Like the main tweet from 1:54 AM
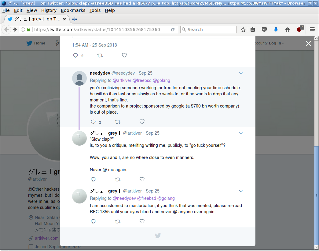This screenshot has height=251, width=319. (x=124, y=55)
